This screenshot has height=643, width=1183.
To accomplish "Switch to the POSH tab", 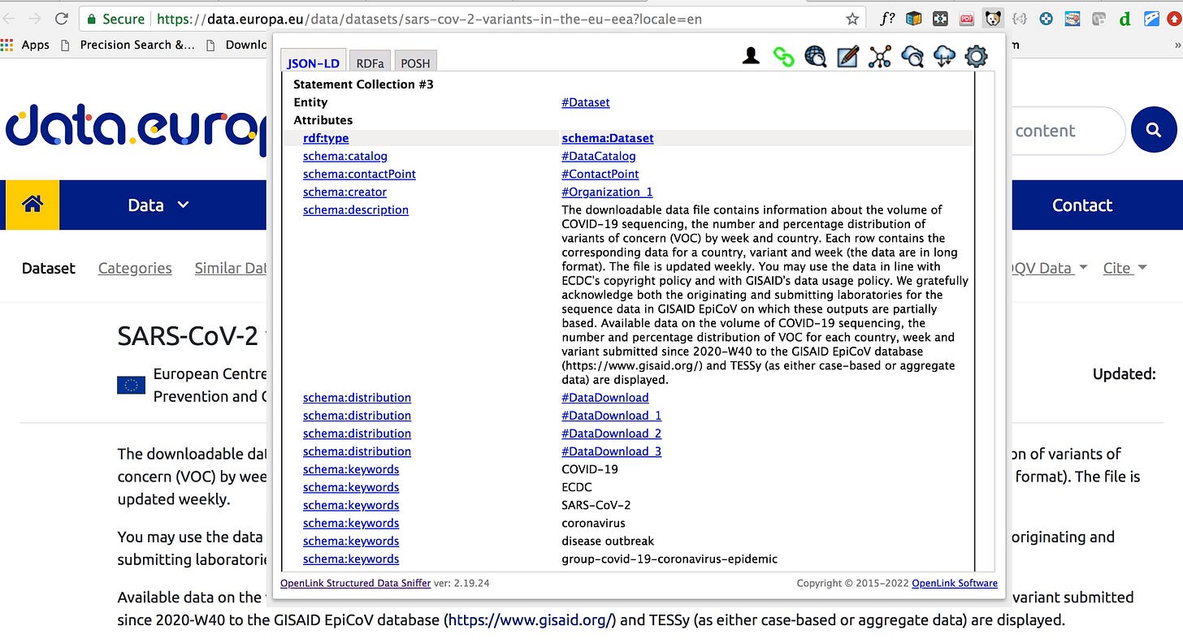I will coord(416,63).
